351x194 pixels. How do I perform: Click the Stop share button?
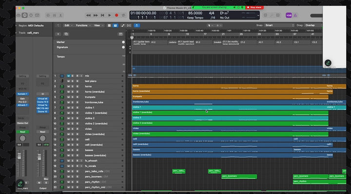coord(254,7)
